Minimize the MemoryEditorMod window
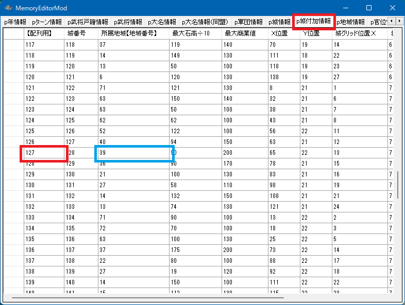The height and width of the screenshot is (305, 405). [345, 8]
